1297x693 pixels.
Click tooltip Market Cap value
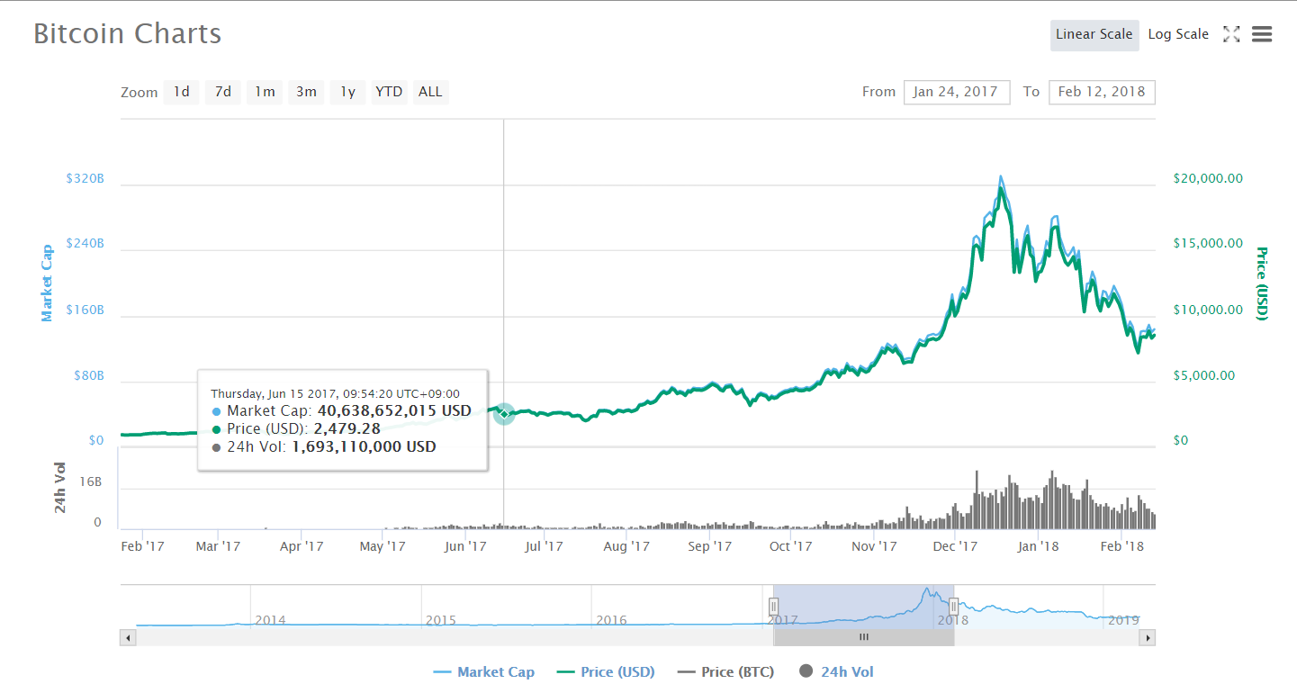pyautogui.click(x=394, y=411)
